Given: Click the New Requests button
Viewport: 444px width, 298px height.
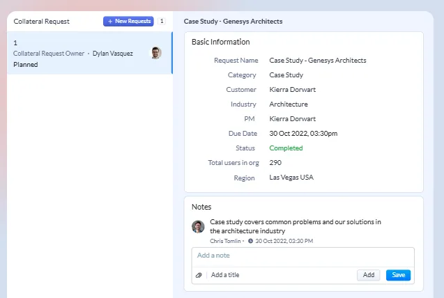Looking at the screenshot, I should (128, 22).
